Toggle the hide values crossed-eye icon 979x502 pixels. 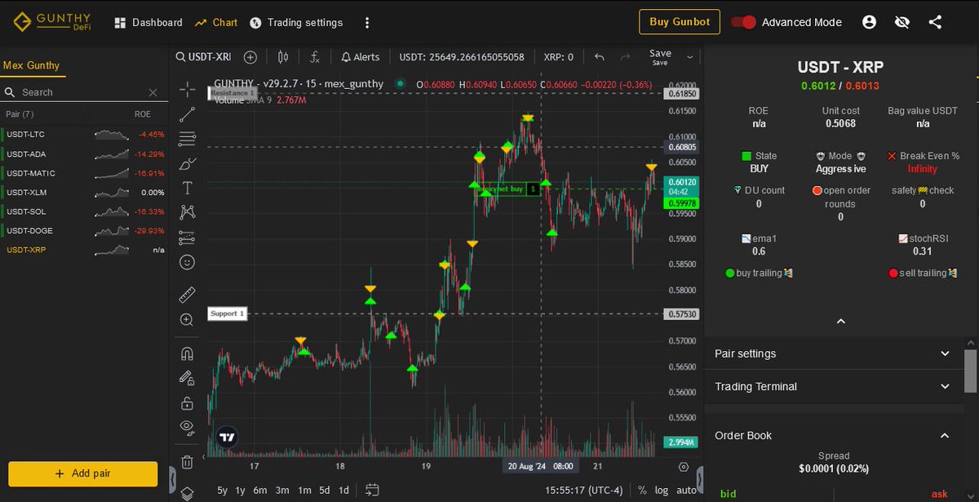(902, 22)
